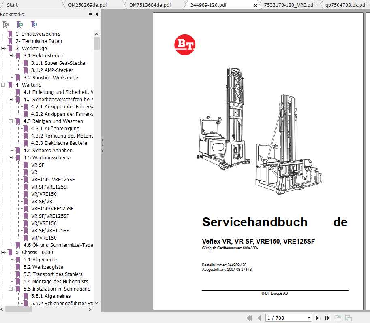The height and width of the screenshot is (323, 370).
Task: Switch to the 7533170-120_VRE.pdf tab
Action: (289, 5)
